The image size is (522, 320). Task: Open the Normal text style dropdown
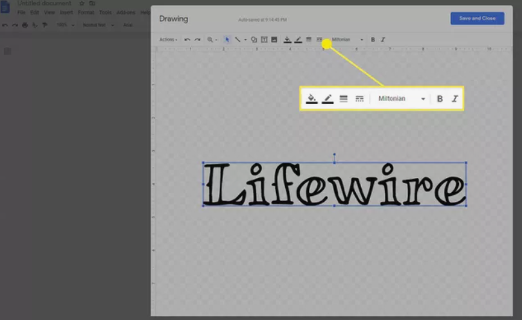coord(98,25)
